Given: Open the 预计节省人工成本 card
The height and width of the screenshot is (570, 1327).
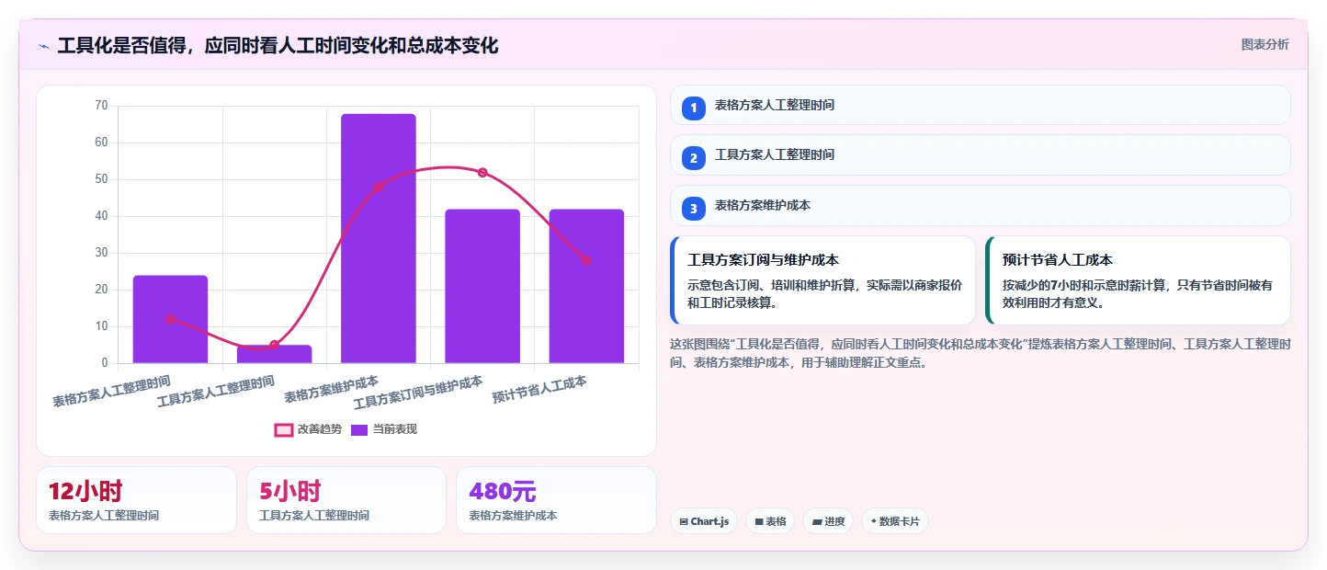Looking at the screenshot, I should [x=1138, y=280].
